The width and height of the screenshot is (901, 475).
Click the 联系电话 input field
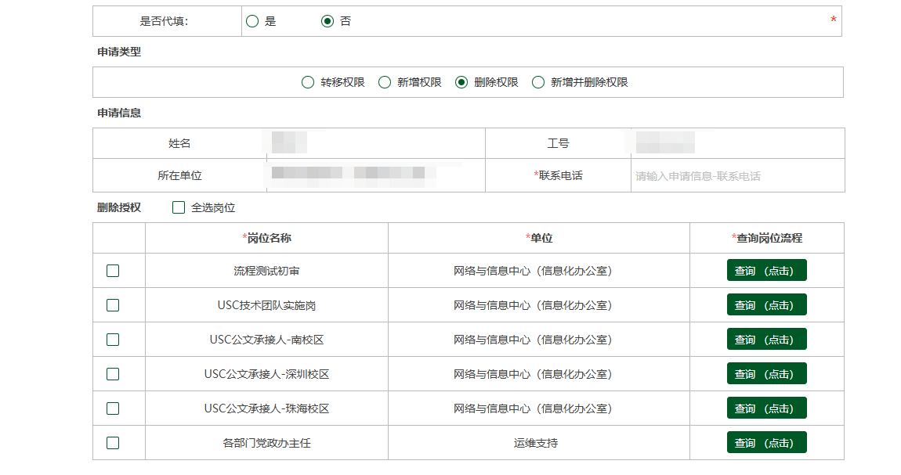point(735,176)
